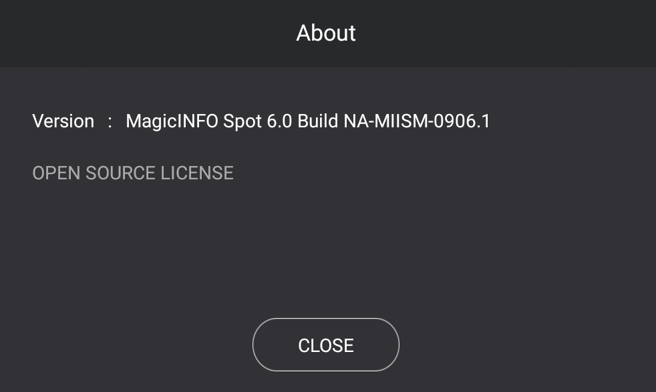656x392 pixels.
Task: Click the About dialog title
Action: 325,33
